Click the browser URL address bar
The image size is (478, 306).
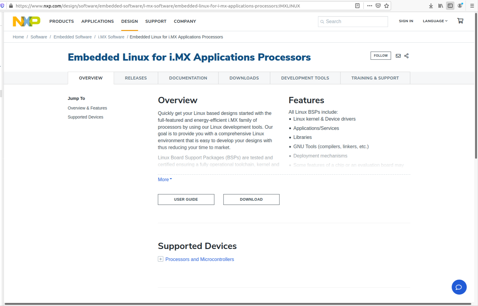coord(180,6)
